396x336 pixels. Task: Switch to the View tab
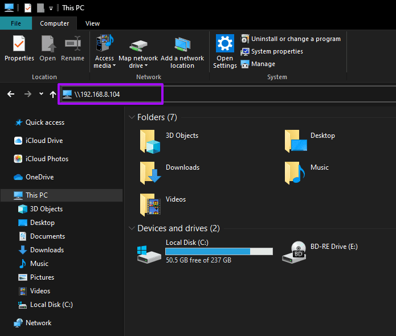[x=92, y=23]
